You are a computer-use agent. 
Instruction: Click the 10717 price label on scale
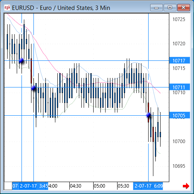[x=180, y=60]
